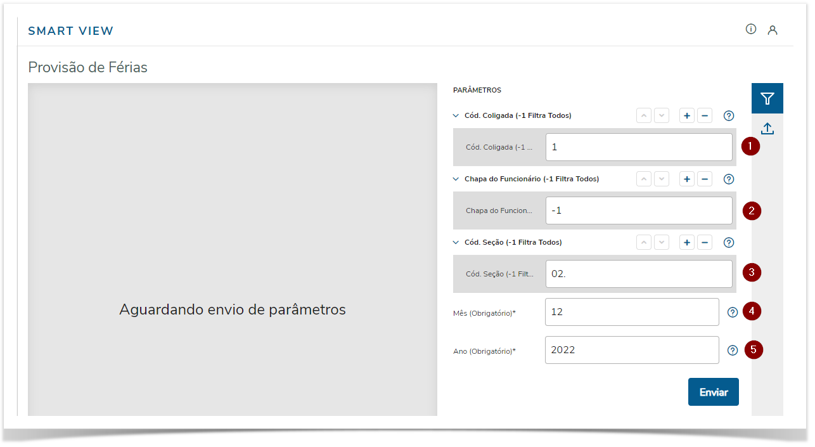
Task: Open the filter parameters panel icon
Action: click(767, 98)
